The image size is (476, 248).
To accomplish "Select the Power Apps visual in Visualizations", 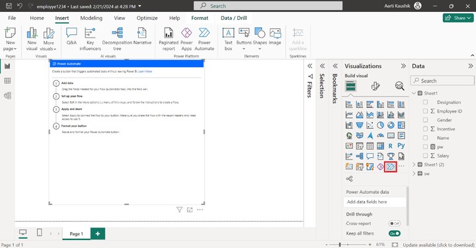I will (380, 167).
